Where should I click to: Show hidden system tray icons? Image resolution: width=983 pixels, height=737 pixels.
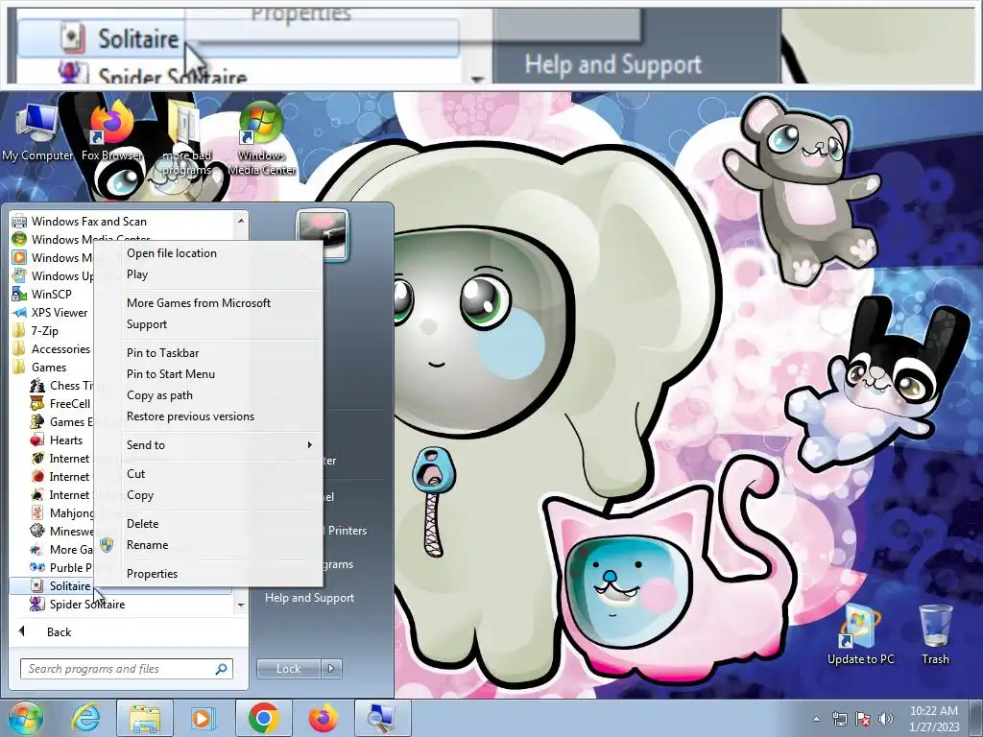816,719
